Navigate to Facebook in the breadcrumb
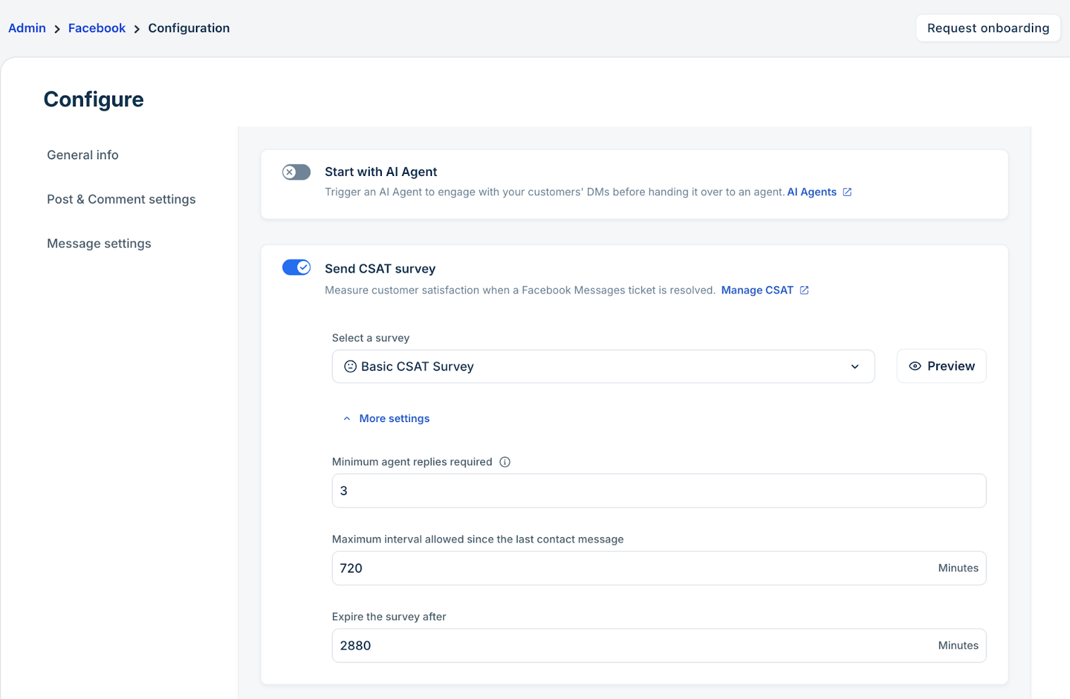This screenshot has height=699, width=1070. (97, 28)
